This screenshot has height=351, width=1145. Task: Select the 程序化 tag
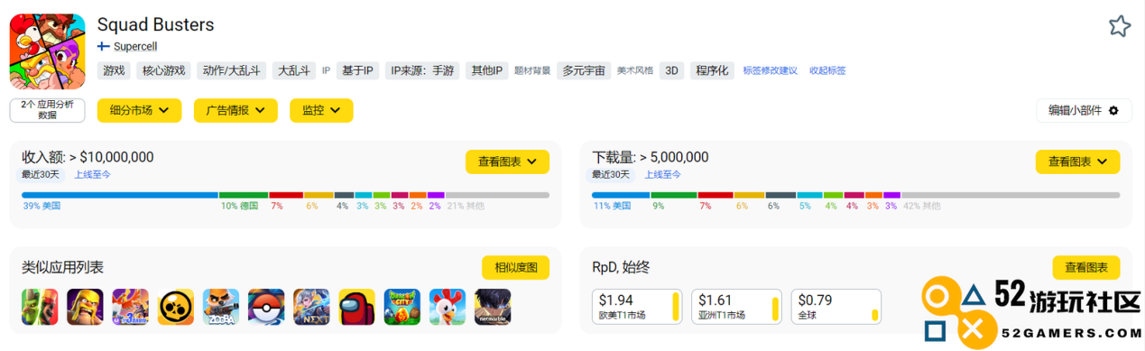tap(712, 70)
